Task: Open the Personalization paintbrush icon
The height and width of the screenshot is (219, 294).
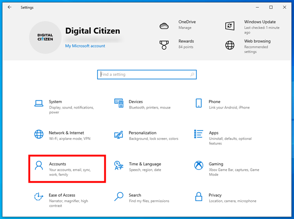Action: point(119,134)
